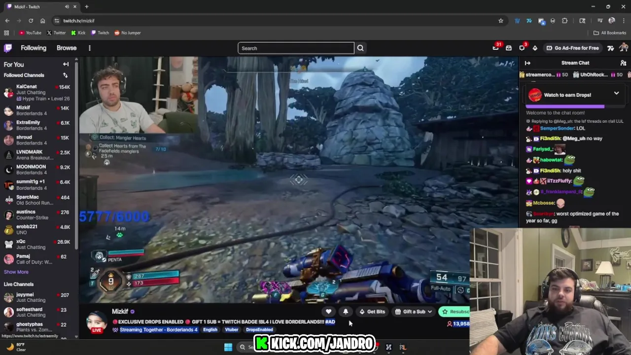
Task: Click the Resubscribe button
Action: pyautogui.click(x=454, y=312)
